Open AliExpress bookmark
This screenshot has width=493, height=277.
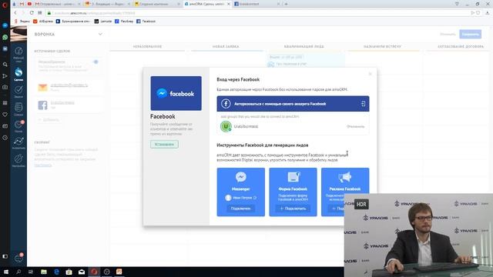point(43,22)
